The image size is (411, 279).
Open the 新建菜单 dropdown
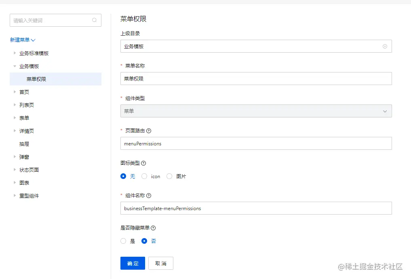pyautogui.click(x=23, y=40)
